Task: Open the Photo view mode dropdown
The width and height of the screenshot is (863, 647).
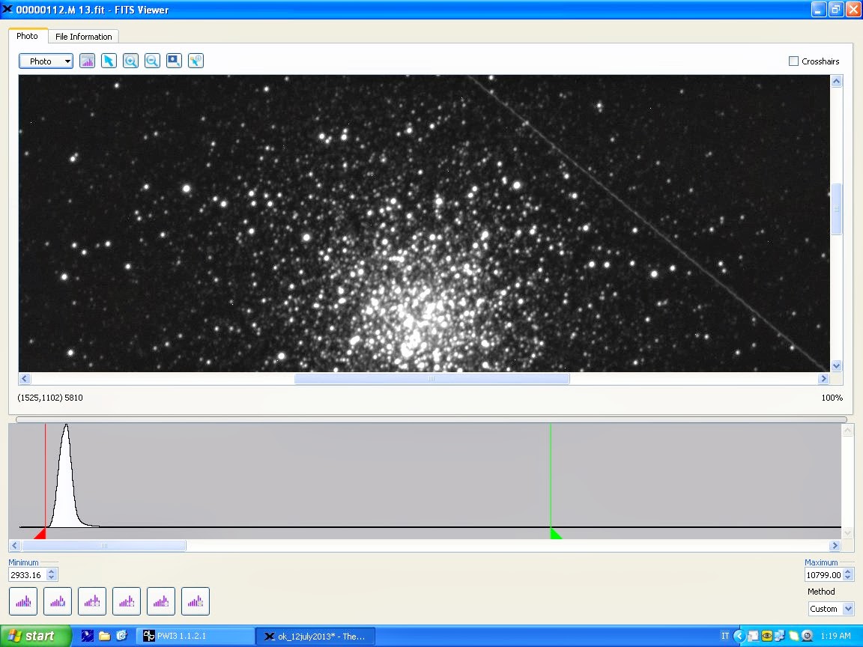Action: point(46,61)
